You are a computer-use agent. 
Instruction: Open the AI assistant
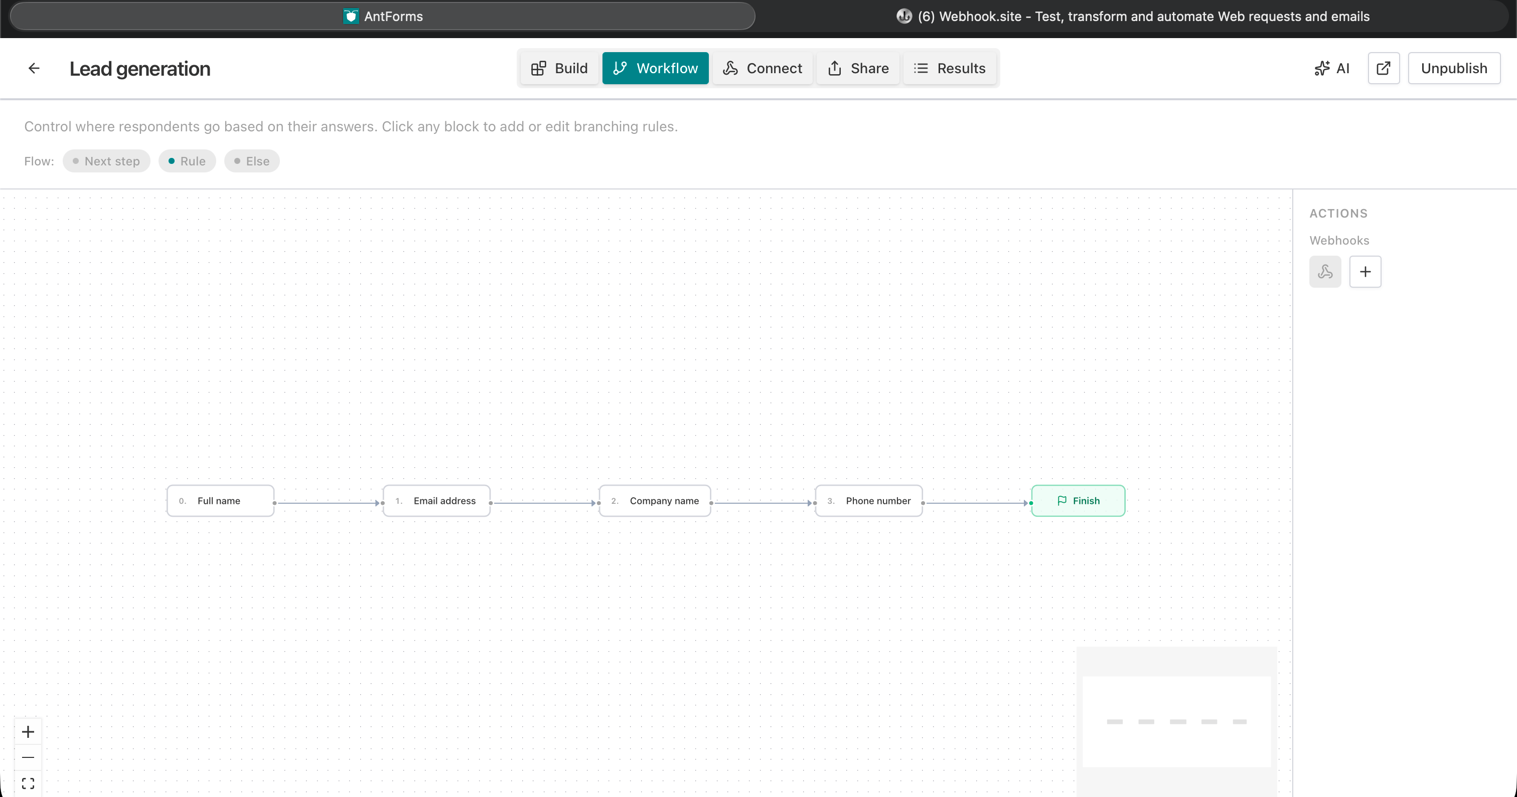[x=1332, y=68]
